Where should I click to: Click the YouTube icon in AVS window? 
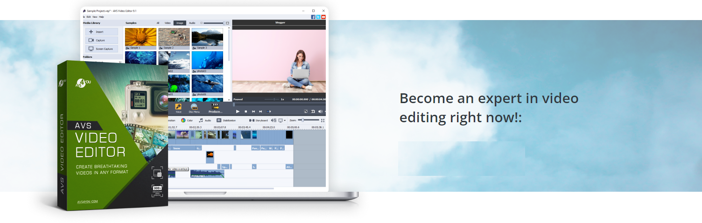pos(323,17)
